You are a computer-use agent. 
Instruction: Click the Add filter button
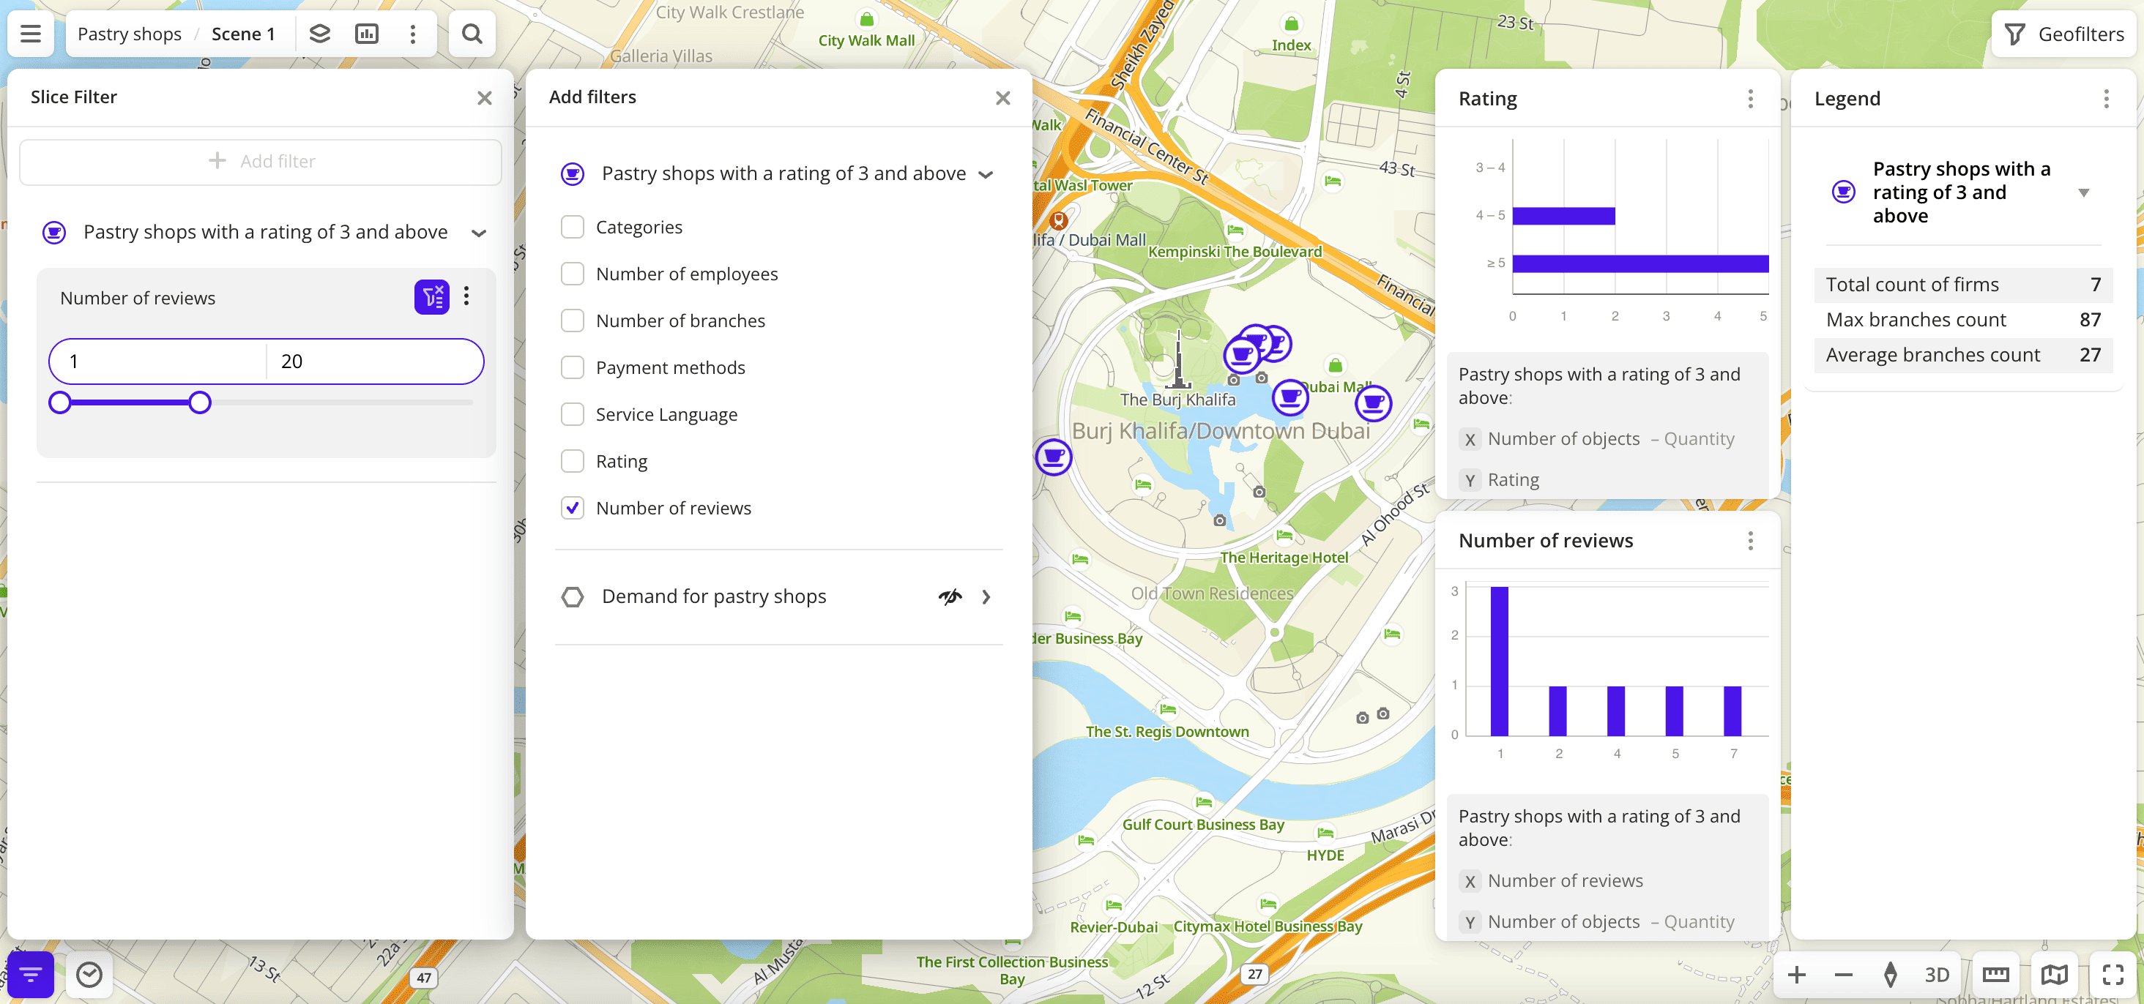[x=261, y=162]
